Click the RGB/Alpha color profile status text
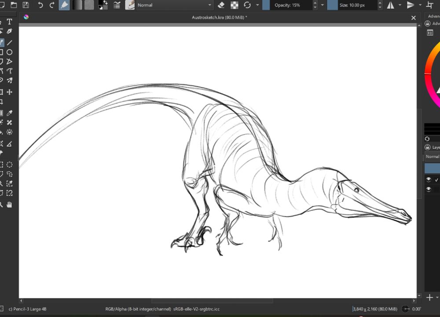The width and height of the screenshot is (440, 317). tap(162, 309)
